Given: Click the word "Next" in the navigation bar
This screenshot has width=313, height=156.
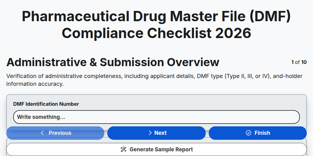Looking at the screenshot, I should 161,133.
